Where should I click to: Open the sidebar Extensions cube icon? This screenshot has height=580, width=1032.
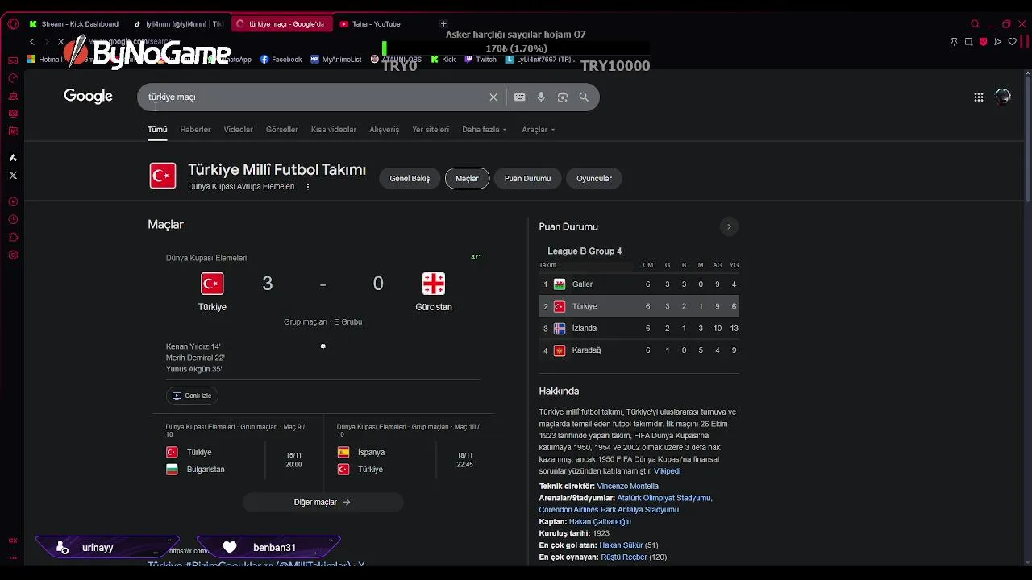point(13,237)
